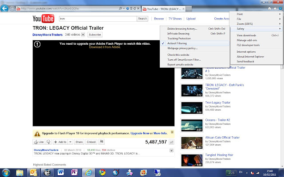Choose Report unsafe website
The width and height of the screenshot is (284, 177).
coord(195,65)
